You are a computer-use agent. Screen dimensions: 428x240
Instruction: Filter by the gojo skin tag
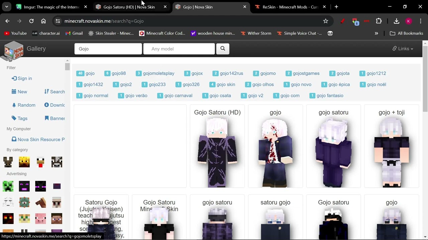pos(222,84)
